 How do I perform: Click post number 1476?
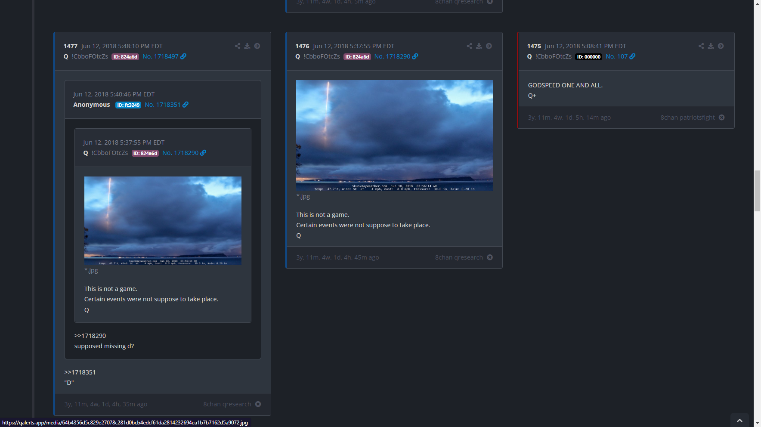pos(302,46)
